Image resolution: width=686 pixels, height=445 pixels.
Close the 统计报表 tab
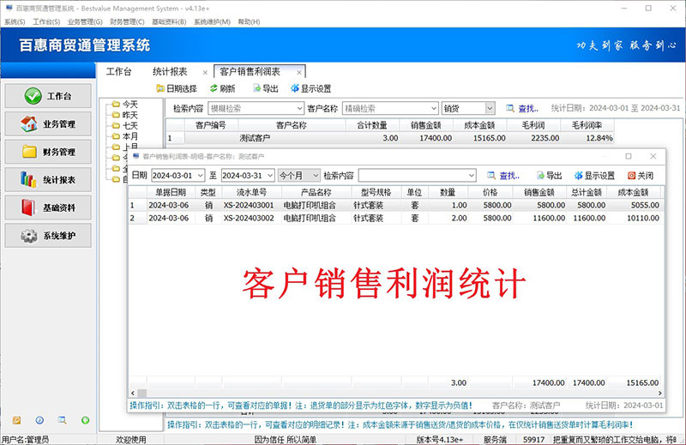pos(205,73)
